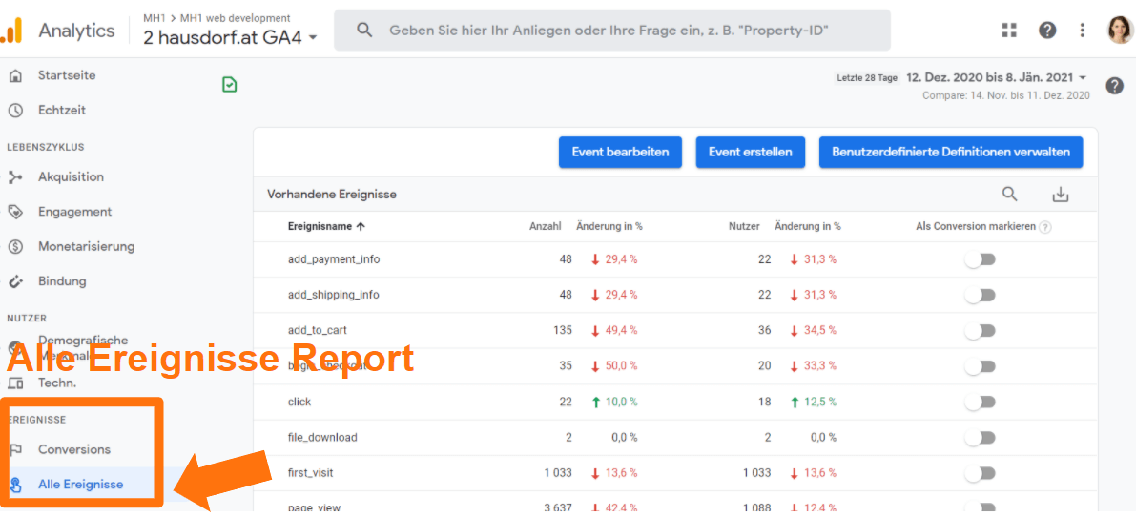Viewport: 1136px width, 517px height.
Task: Click the Monetarisierung dollar icon
Action: pyautogui.click(x=15, y=247)
